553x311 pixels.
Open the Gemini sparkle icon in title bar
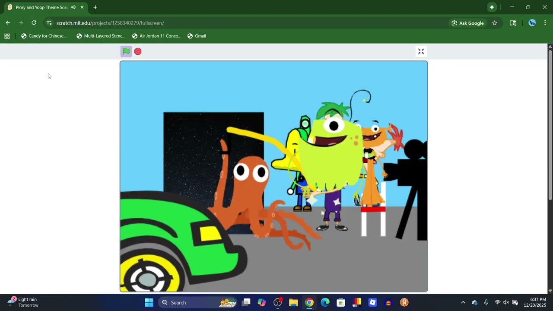[x=492, y=7]
